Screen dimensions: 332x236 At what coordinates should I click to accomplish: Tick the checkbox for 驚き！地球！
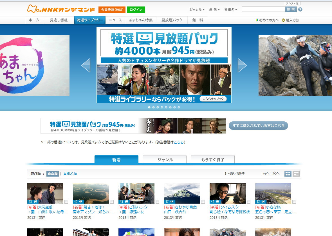click(112, 202)
